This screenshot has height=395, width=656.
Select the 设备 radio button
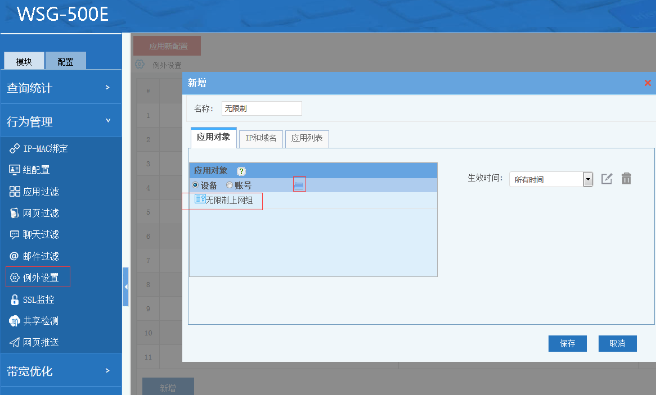pyautogui.click(x=196, y=185)
